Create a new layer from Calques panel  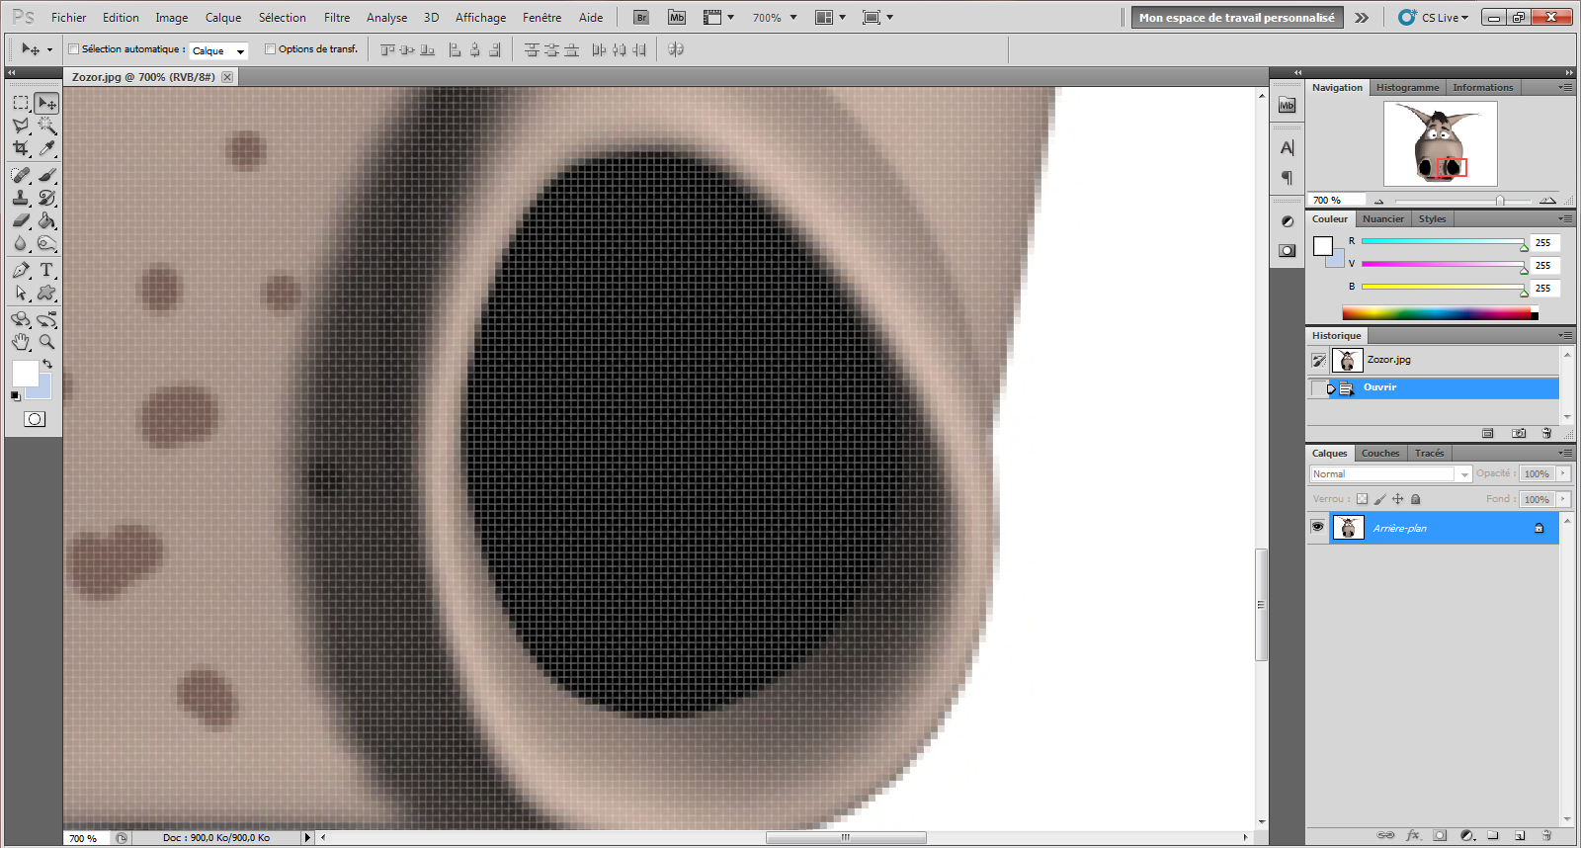[x=1520, y=835]
